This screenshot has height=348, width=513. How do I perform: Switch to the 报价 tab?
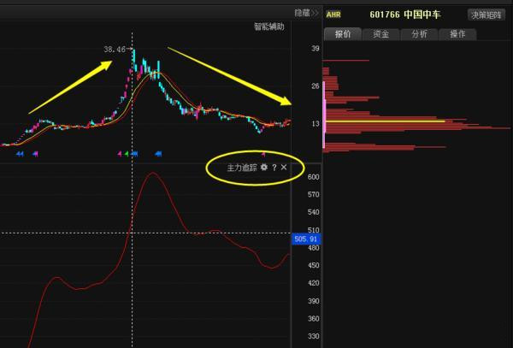(x=343, y=34)
